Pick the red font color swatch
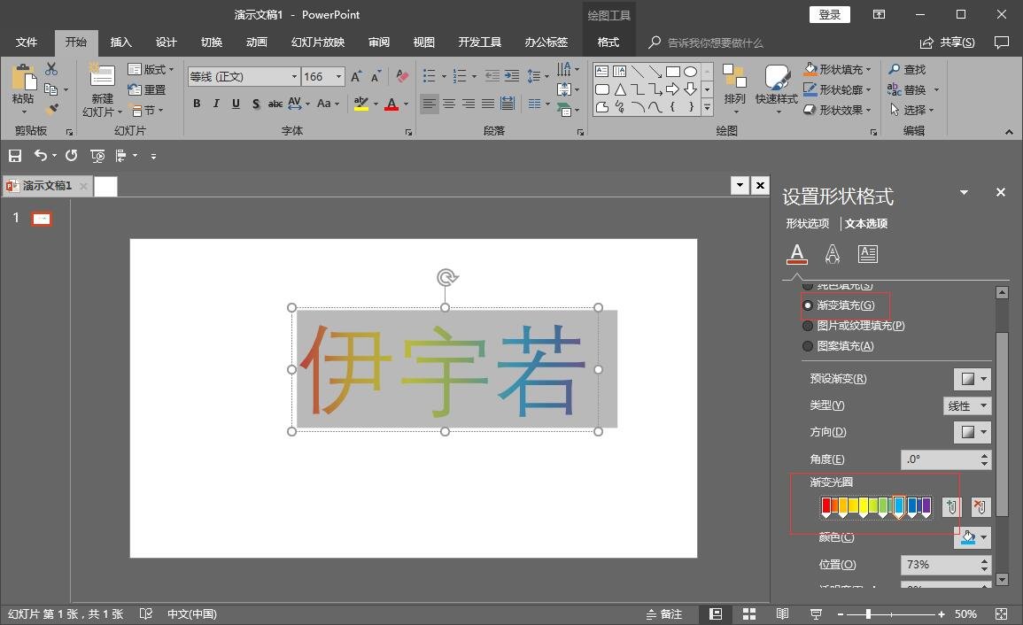This screenshot has width=1023, height=625. click(x=390, y=104)
